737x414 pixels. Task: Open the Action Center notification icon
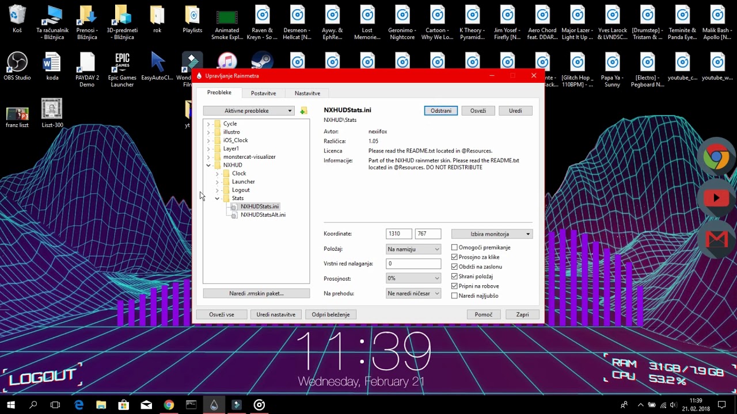tap(721, 405)
